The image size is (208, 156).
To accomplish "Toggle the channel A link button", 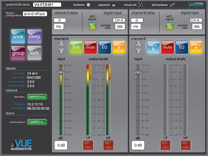I will pyautogui.click(x=76, y=47).
